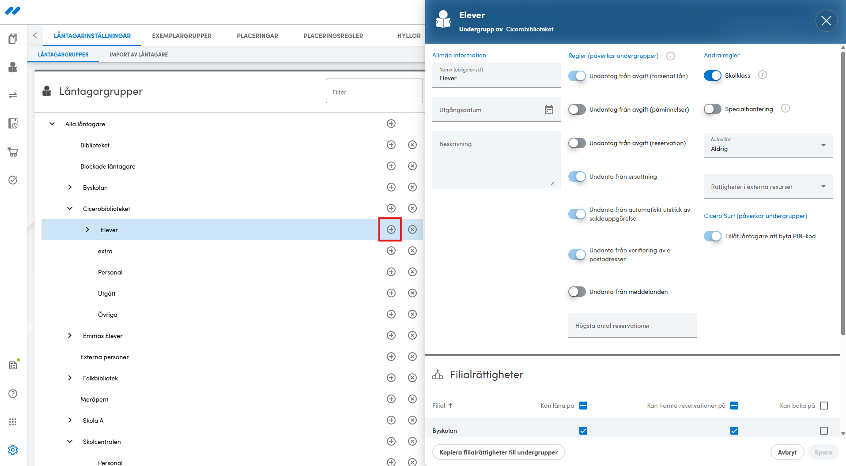Image resolution: width=846 pixels, height=466 pixels.
Task: Show info icon next to Specialhantering
Action: 786,109
